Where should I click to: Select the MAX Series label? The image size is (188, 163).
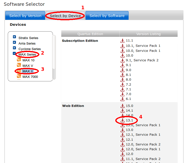click(x=27, y=55)
